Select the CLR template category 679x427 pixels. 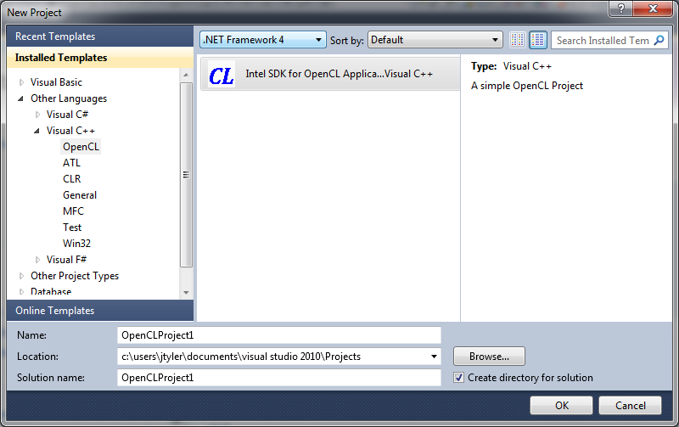pos(72,179)
